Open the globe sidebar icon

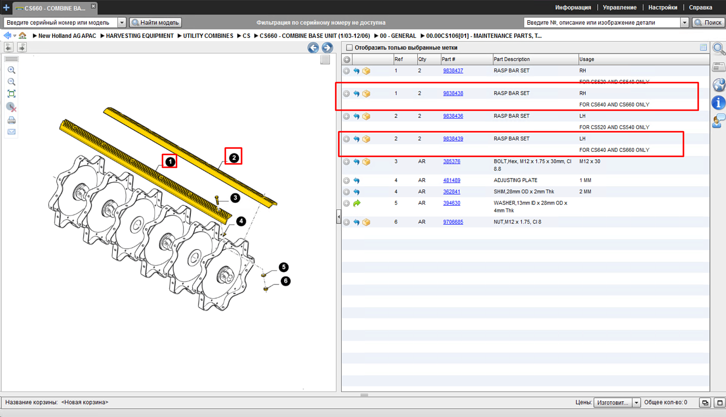point(719,85)
